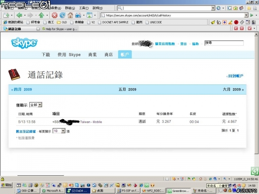Refresh the page with blue reload icon
The height and width of the screenshot is (194, 259).
click(62, 15)
